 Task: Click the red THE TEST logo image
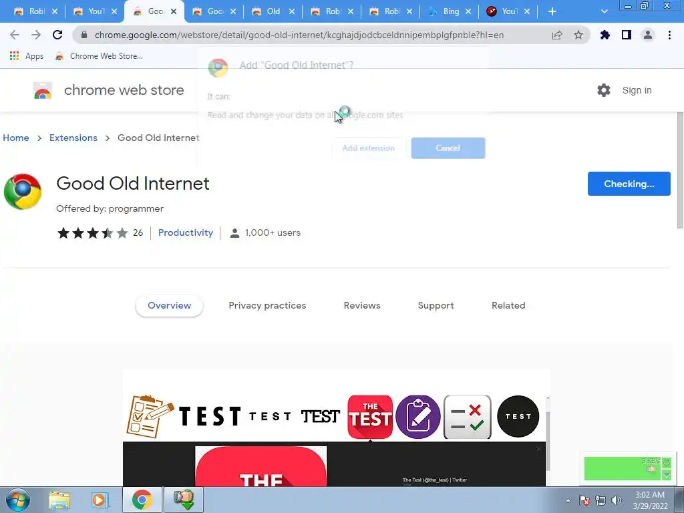click(370, 417)
